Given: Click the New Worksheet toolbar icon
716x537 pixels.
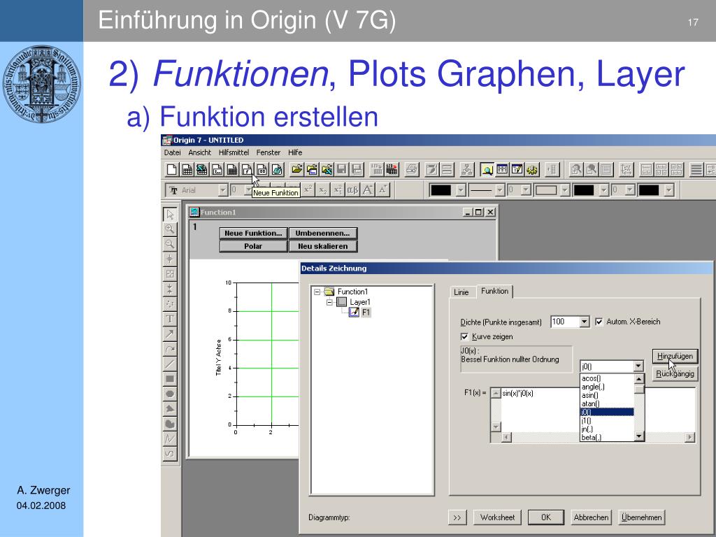Looking at the screenshot, I should pos(187,170).
